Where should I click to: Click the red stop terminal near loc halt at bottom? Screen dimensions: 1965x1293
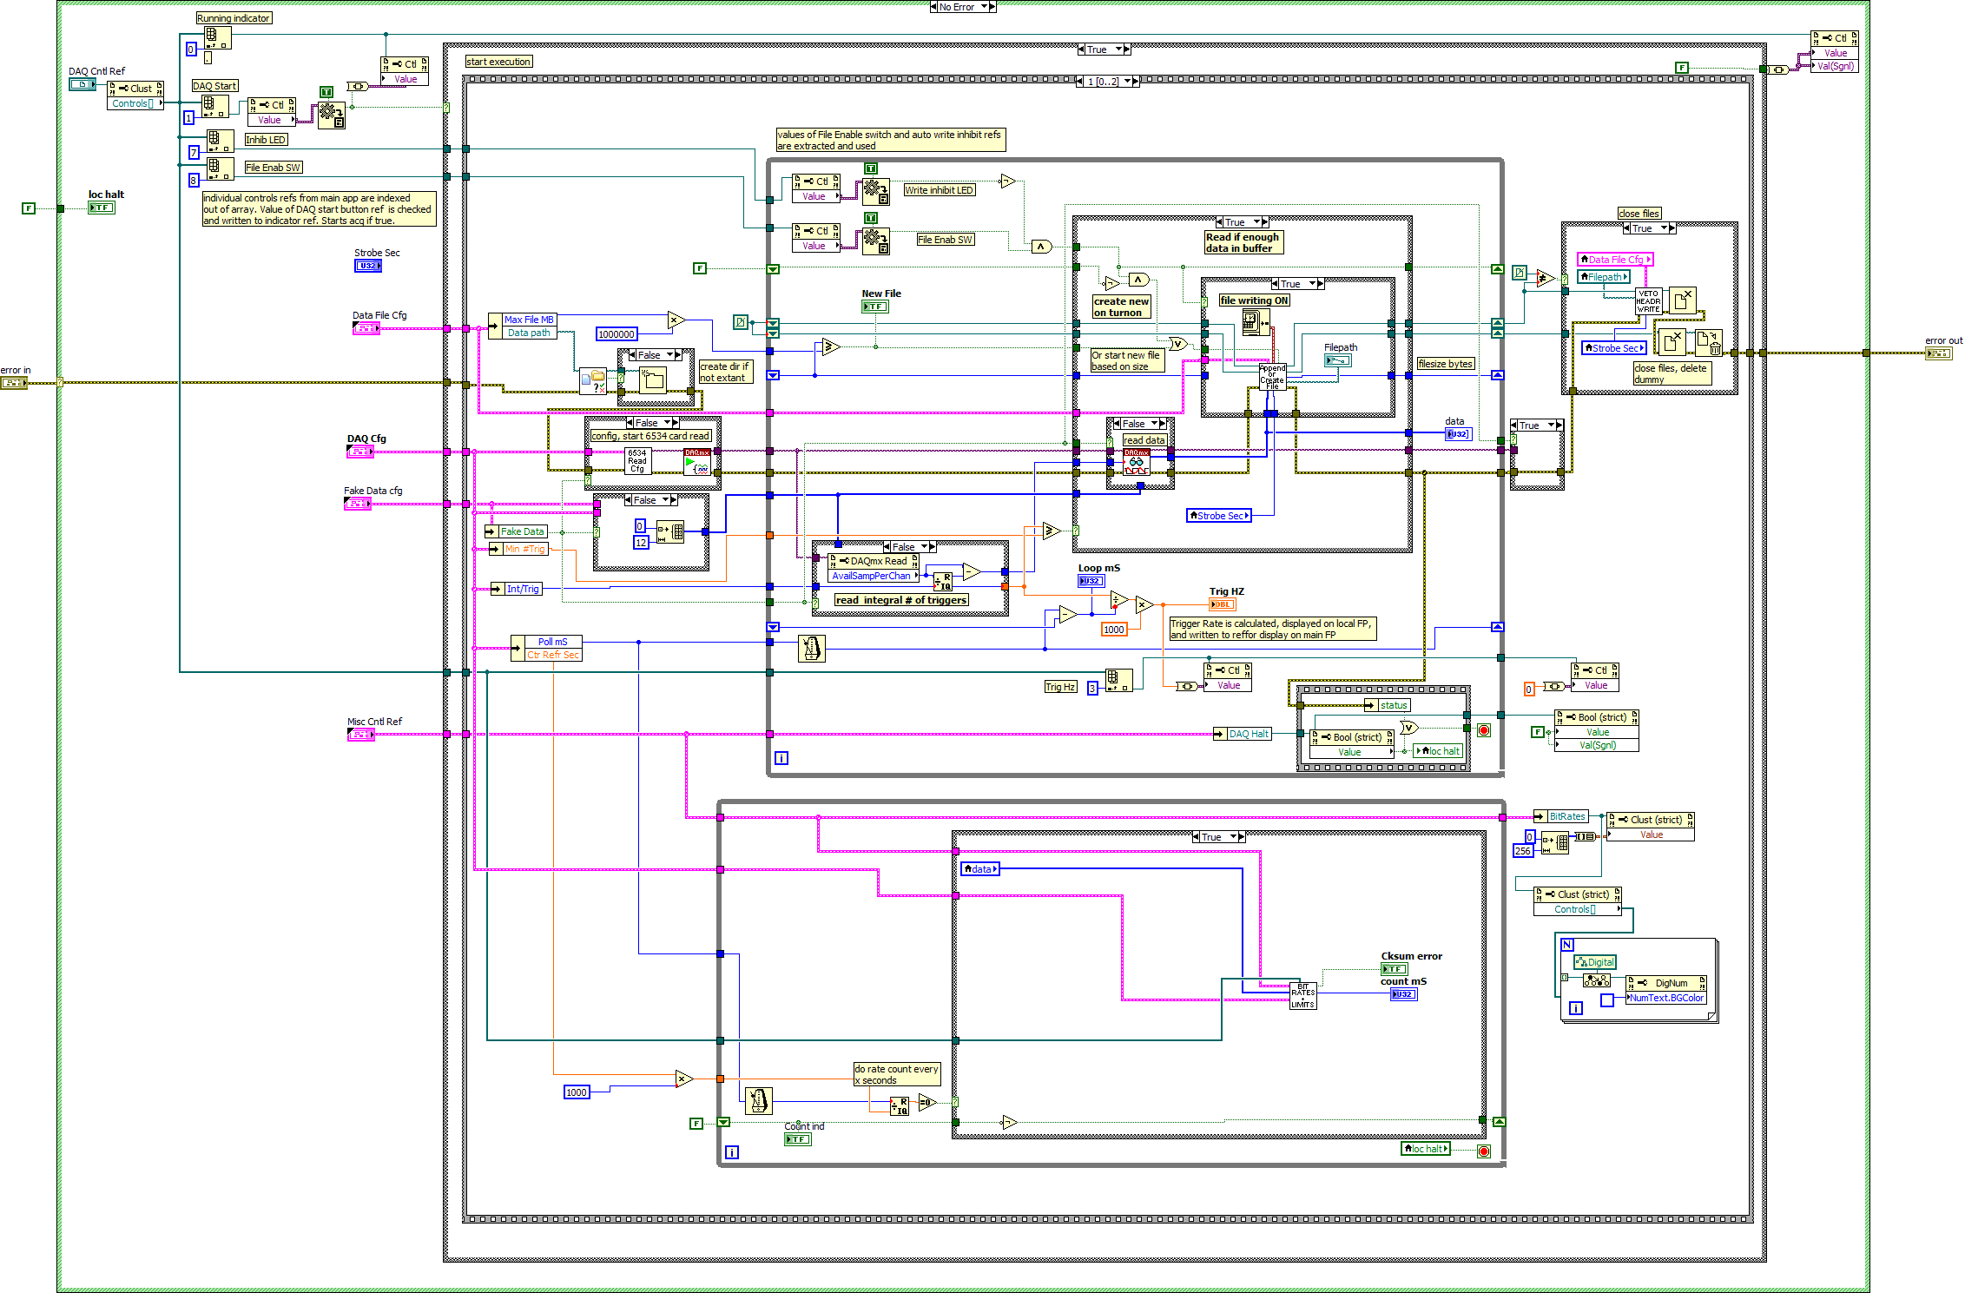point(1484,1151)
